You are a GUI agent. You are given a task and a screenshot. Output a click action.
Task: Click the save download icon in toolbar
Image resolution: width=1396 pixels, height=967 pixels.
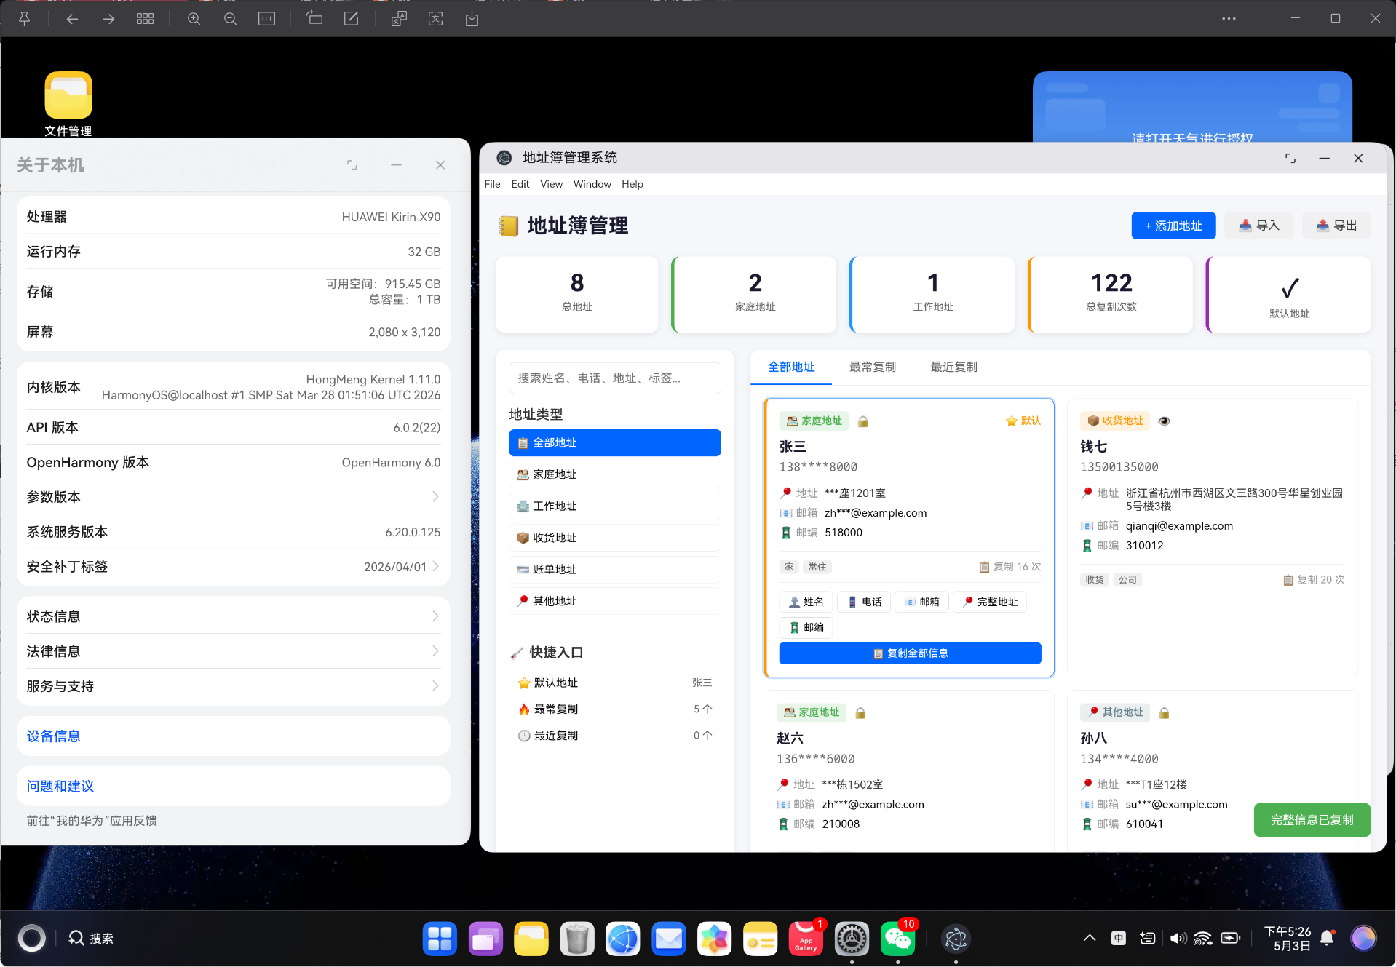(472, 19)
